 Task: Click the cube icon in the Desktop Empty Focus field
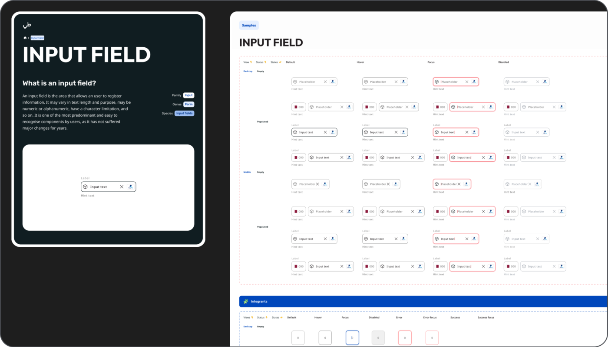[x=437, y=82]
